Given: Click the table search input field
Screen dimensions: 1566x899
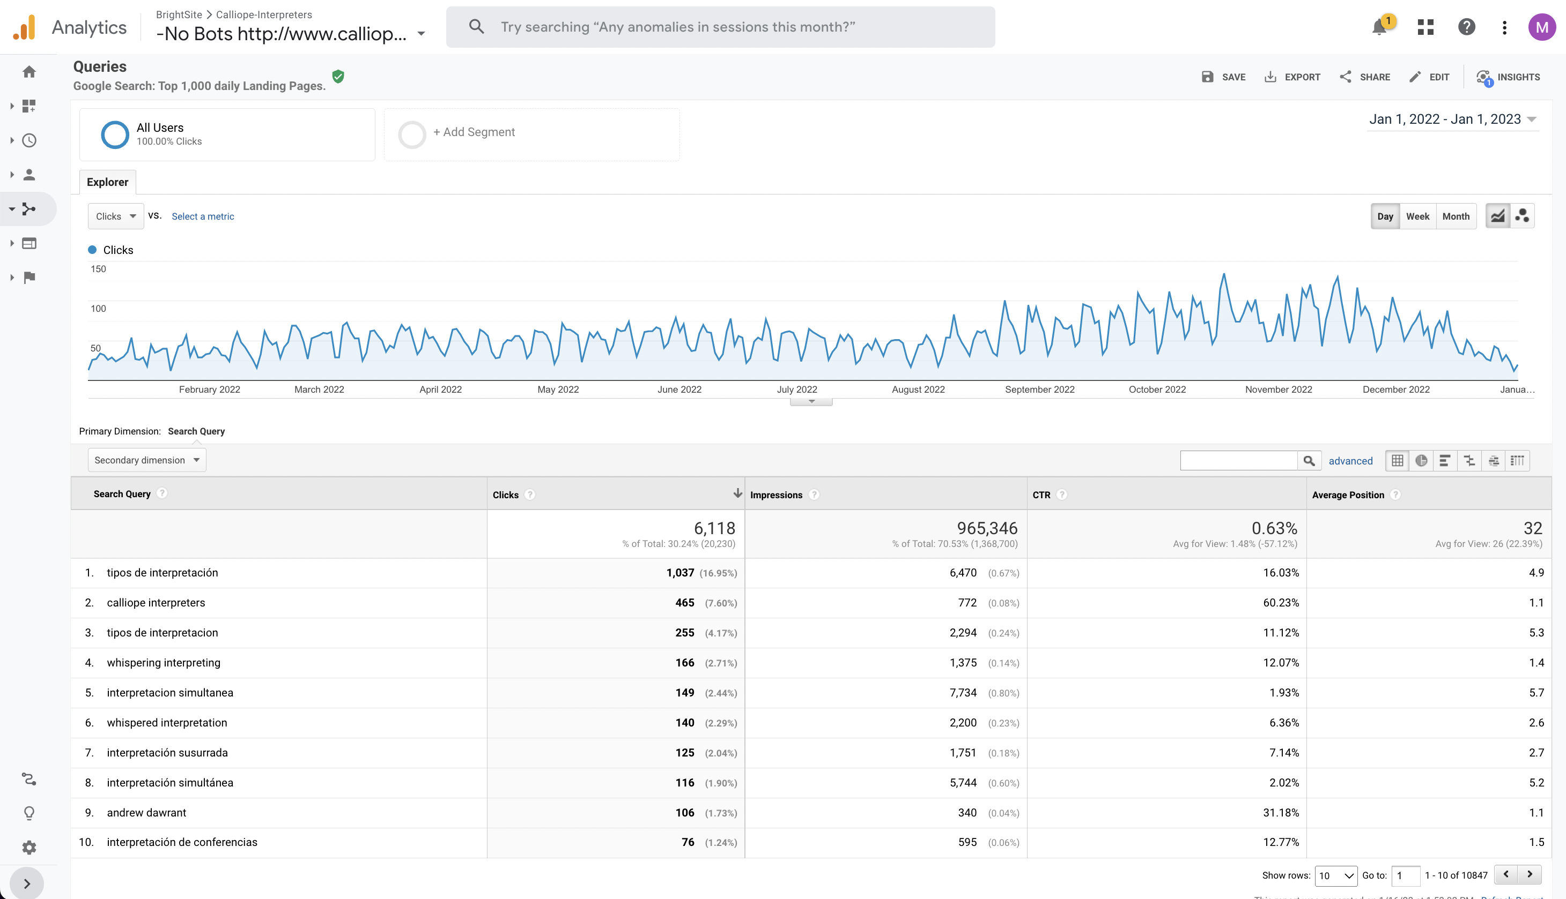Looking at the screenshot, I should pos(1238,461).
